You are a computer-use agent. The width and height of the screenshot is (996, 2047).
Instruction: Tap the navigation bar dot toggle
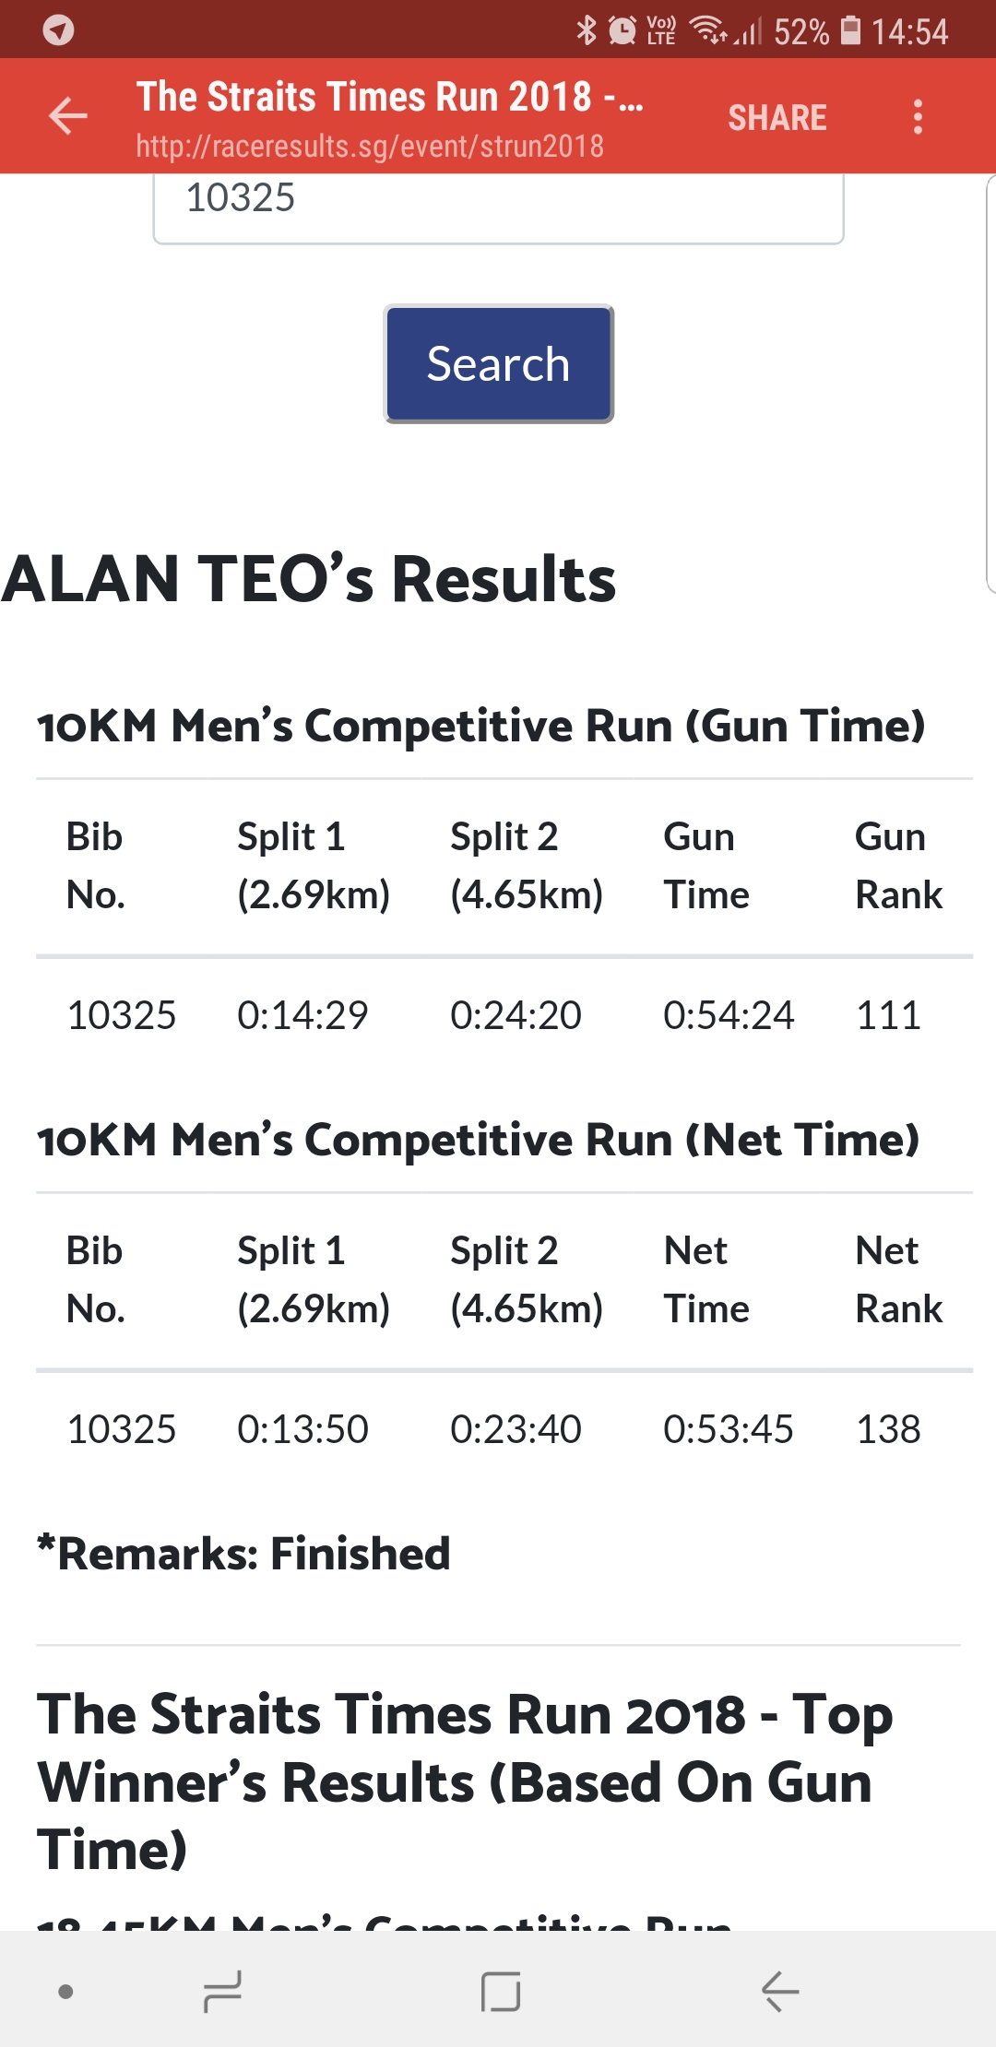pos(65,1992)
